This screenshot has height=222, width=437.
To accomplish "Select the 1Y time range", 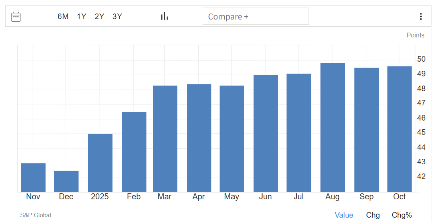I will tap(81, 16).
